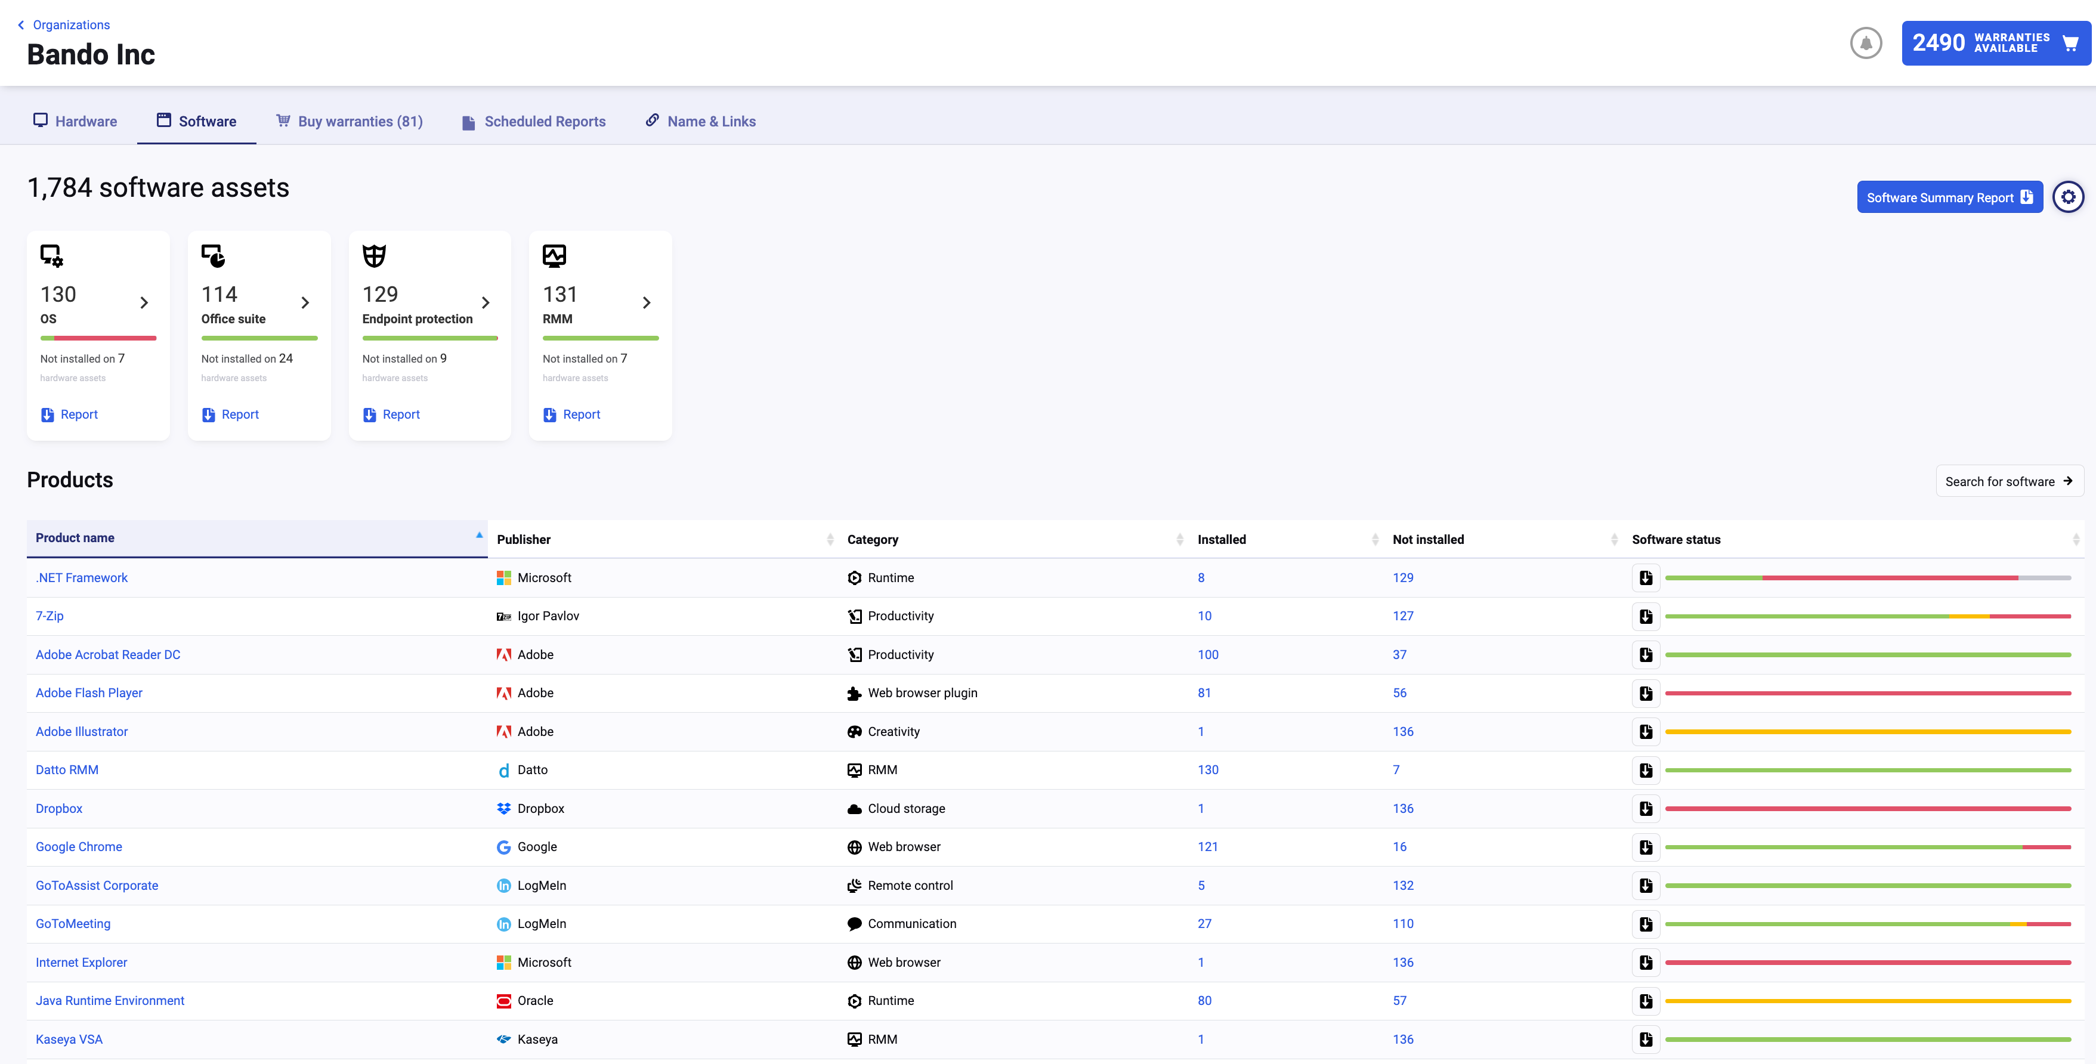The width and height of the screenshot is (2096, 1064).
Task: Open the Datto RMM product link
Action: click(x=67, y=769)
